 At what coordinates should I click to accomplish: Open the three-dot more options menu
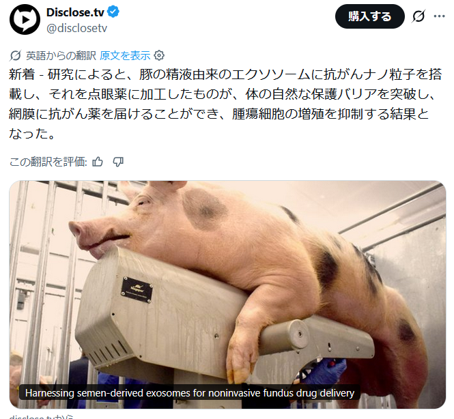[x=439, y=16]
